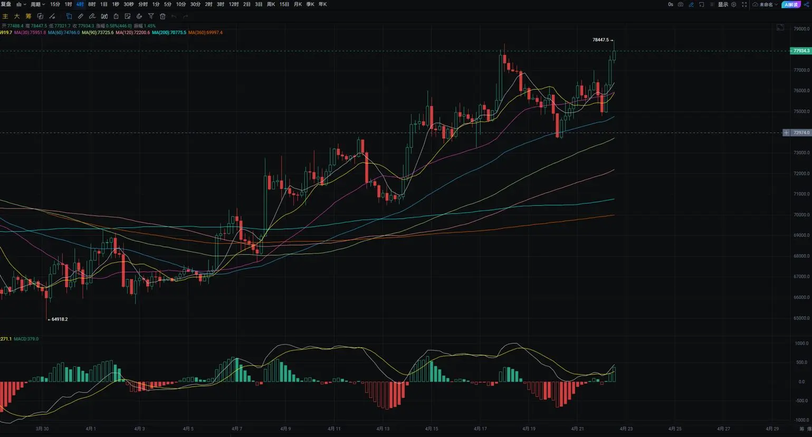Delete drawings with the trash icon
The image size is (812, 437).
[x=163, y=16]
